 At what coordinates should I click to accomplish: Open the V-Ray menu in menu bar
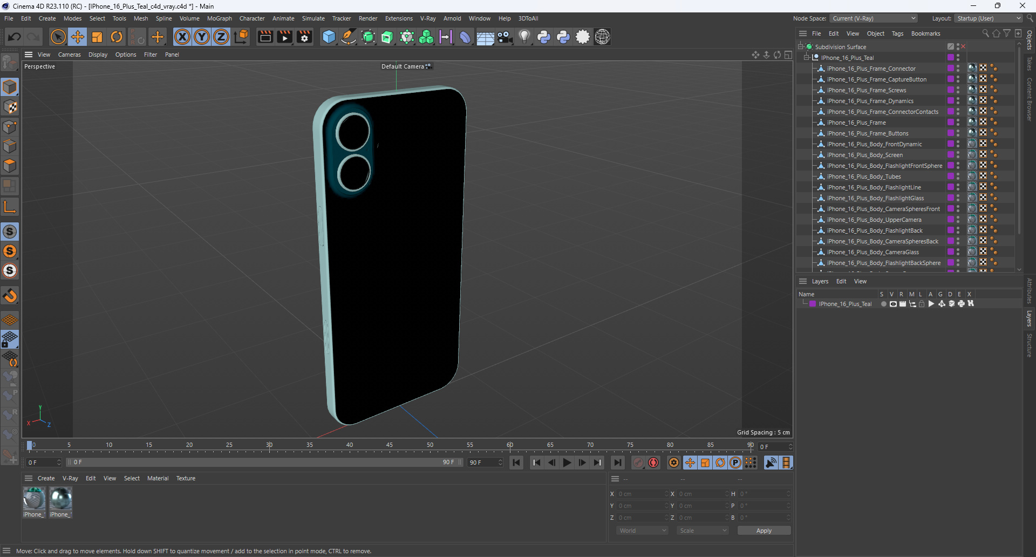(x=428, y=18)
